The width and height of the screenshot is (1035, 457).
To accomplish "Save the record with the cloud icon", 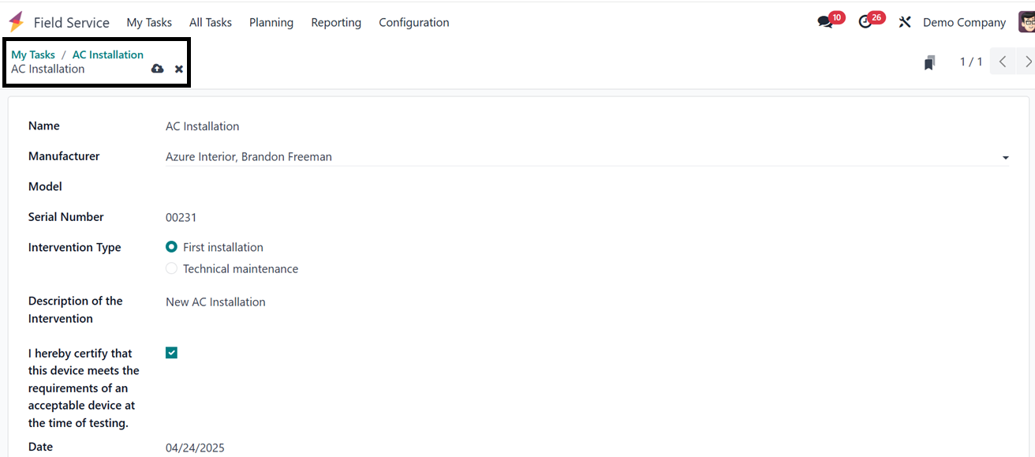I will tap(157, 69).
